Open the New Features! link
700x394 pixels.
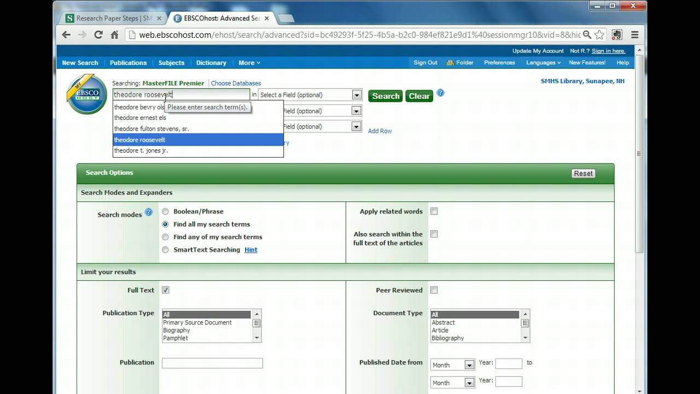[x=587, y=62]
